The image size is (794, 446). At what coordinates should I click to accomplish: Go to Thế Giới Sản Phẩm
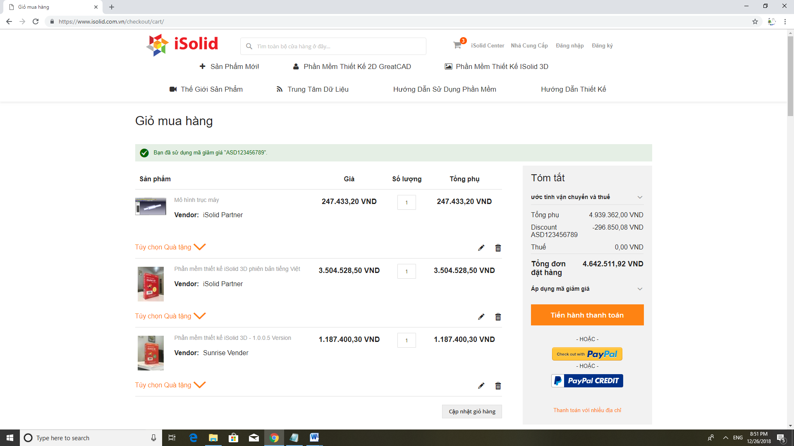coord(206,89)
